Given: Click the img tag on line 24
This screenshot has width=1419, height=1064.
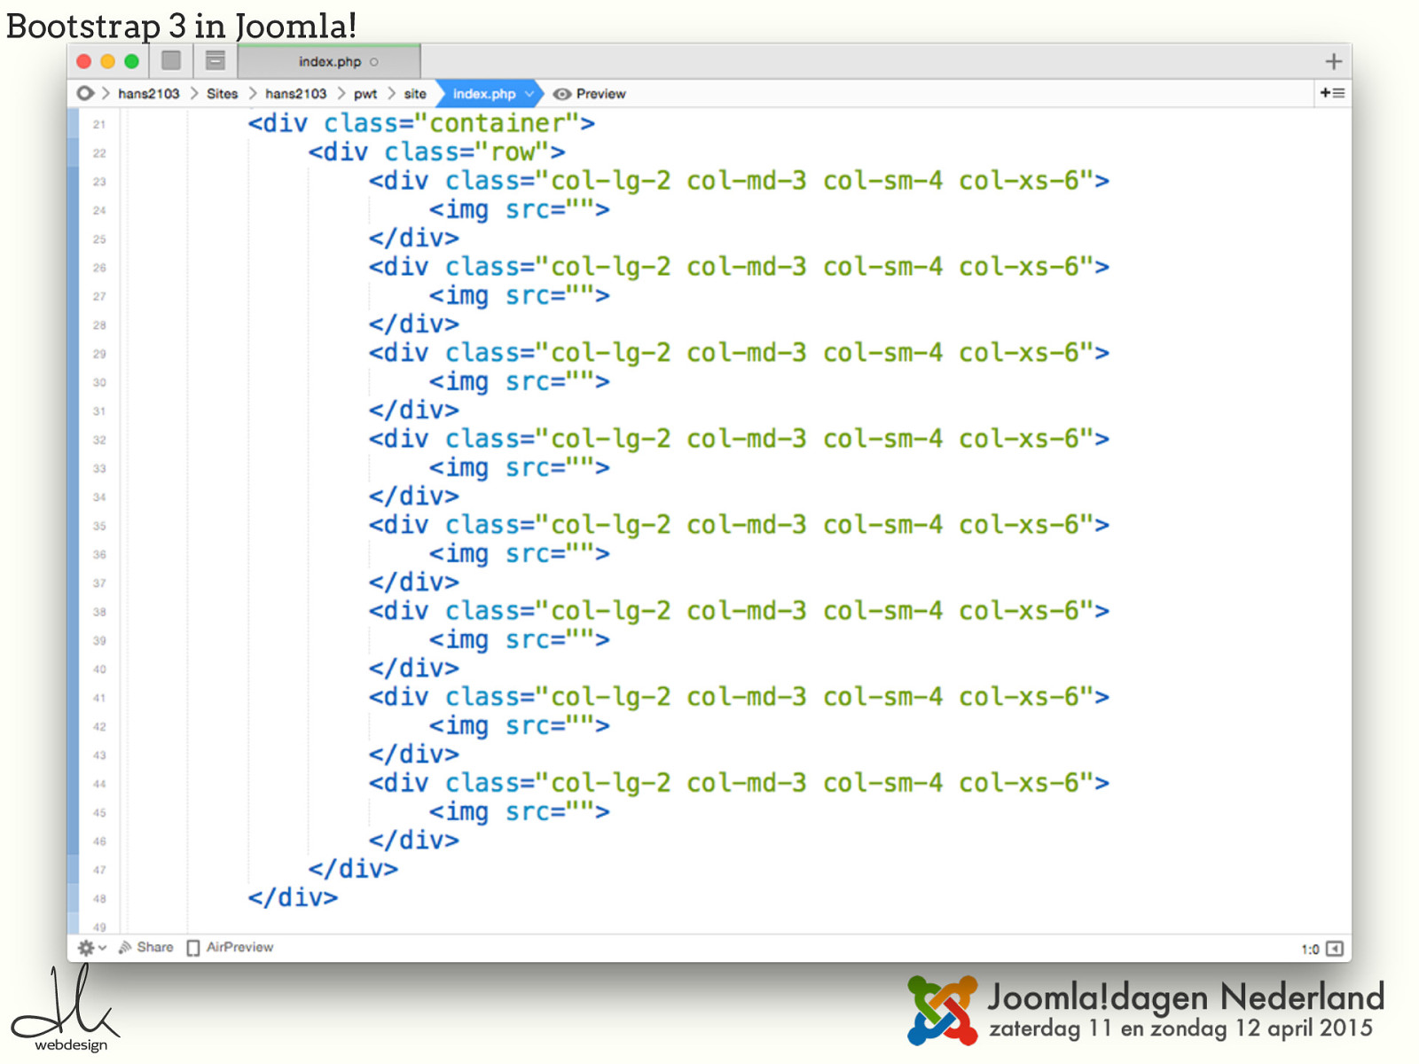Looking at the screenshot, I should [x=520, y=209].
